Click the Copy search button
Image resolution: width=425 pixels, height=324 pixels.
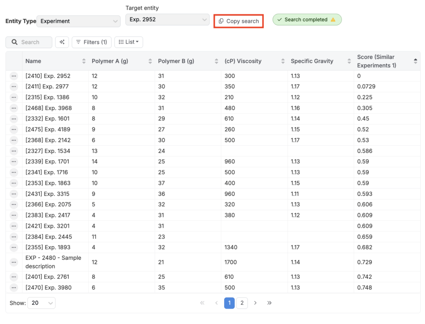click(239, 21)
